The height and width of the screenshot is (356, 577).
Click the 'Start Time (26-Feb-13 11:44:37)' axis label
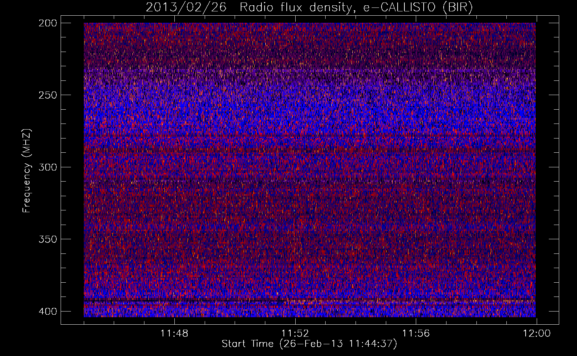pyautogui.click(x=309, y=344)
